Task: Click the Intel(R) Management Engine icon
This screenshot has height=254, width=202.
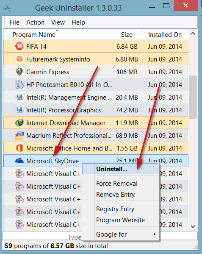Action: click(x=19, y=97)
